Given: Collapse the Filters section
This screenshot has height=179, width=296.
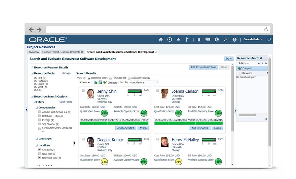Looking at the screenshot, I should coord(34,102).
